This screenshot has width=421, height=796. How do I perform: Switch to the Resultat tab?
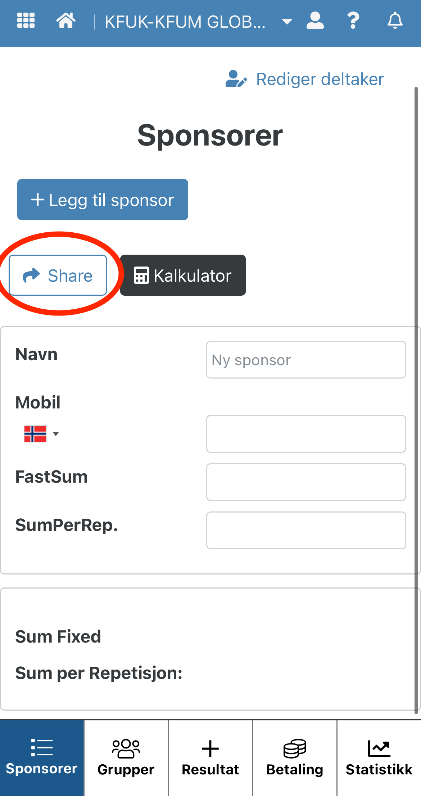point(210,758)
